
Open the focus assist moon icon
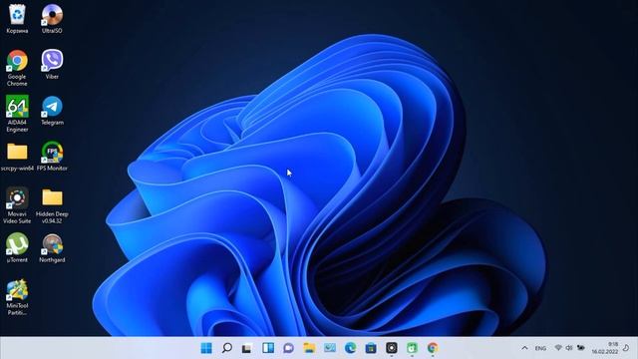click(626, 348)
